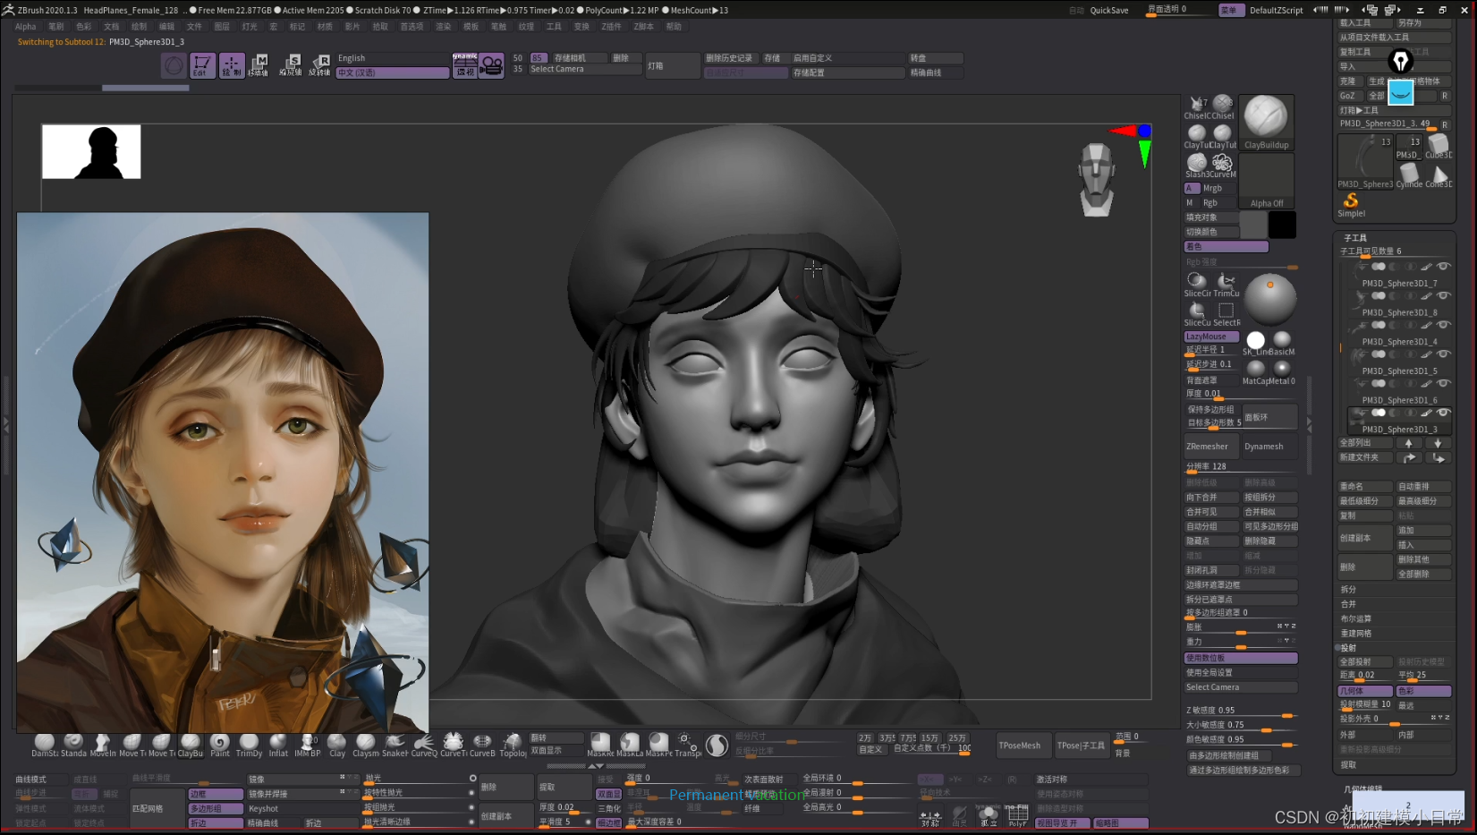The width and height of the screenshot is (1477, 835).
Task: Select the SnakeHook brush
Action: click(x=395, y=742)
